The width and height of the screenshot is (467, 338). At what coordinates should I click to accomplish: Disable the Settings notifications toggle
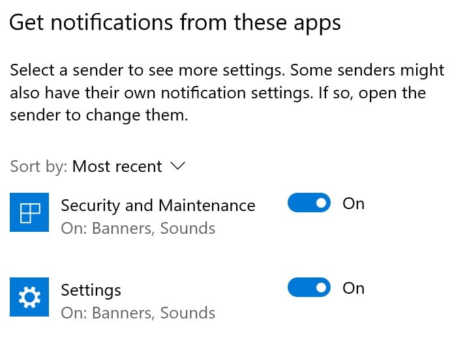pos(309,288)
